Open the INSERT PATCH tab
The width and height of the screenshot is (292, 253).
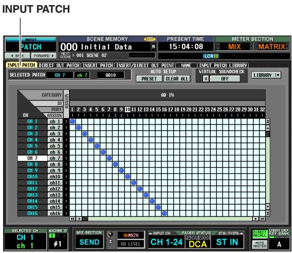click(x=98, y=66)
